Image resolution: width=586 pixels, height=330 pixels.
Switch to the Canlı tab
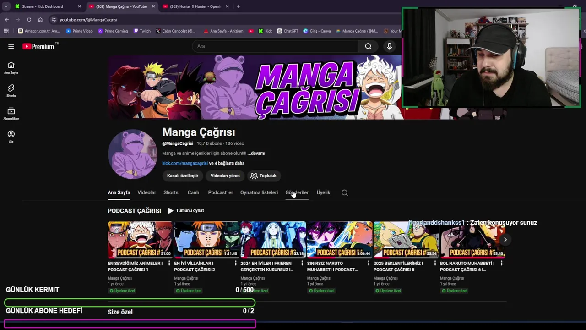tap(193, 192)
